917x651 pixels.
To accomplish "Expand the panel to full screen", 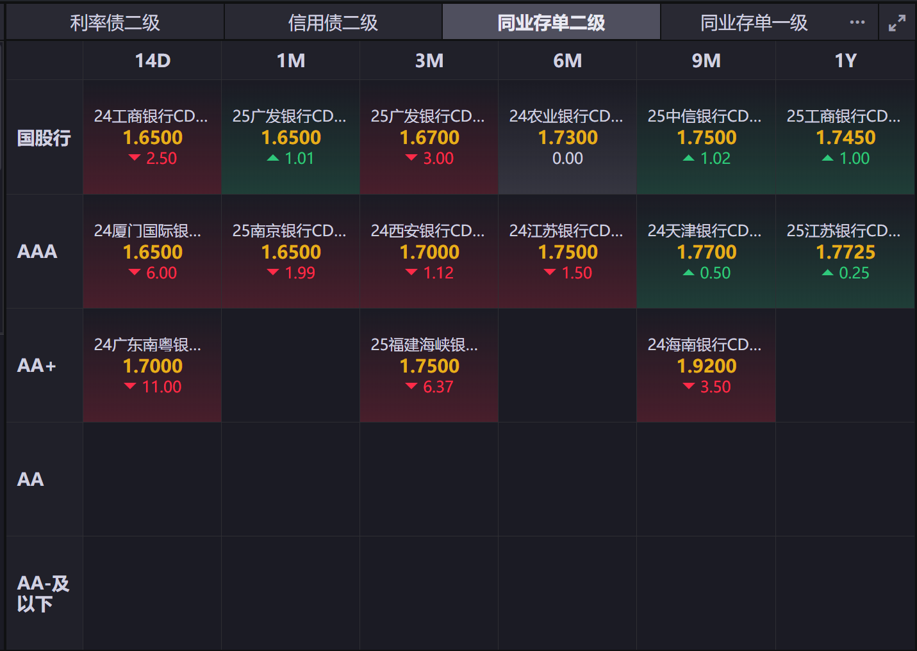I will pyautogui.click(x=897, y=23).
